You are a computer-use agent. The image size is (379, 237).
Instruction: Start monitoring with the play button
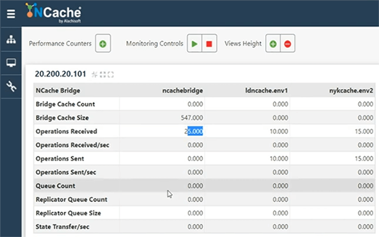195,44
